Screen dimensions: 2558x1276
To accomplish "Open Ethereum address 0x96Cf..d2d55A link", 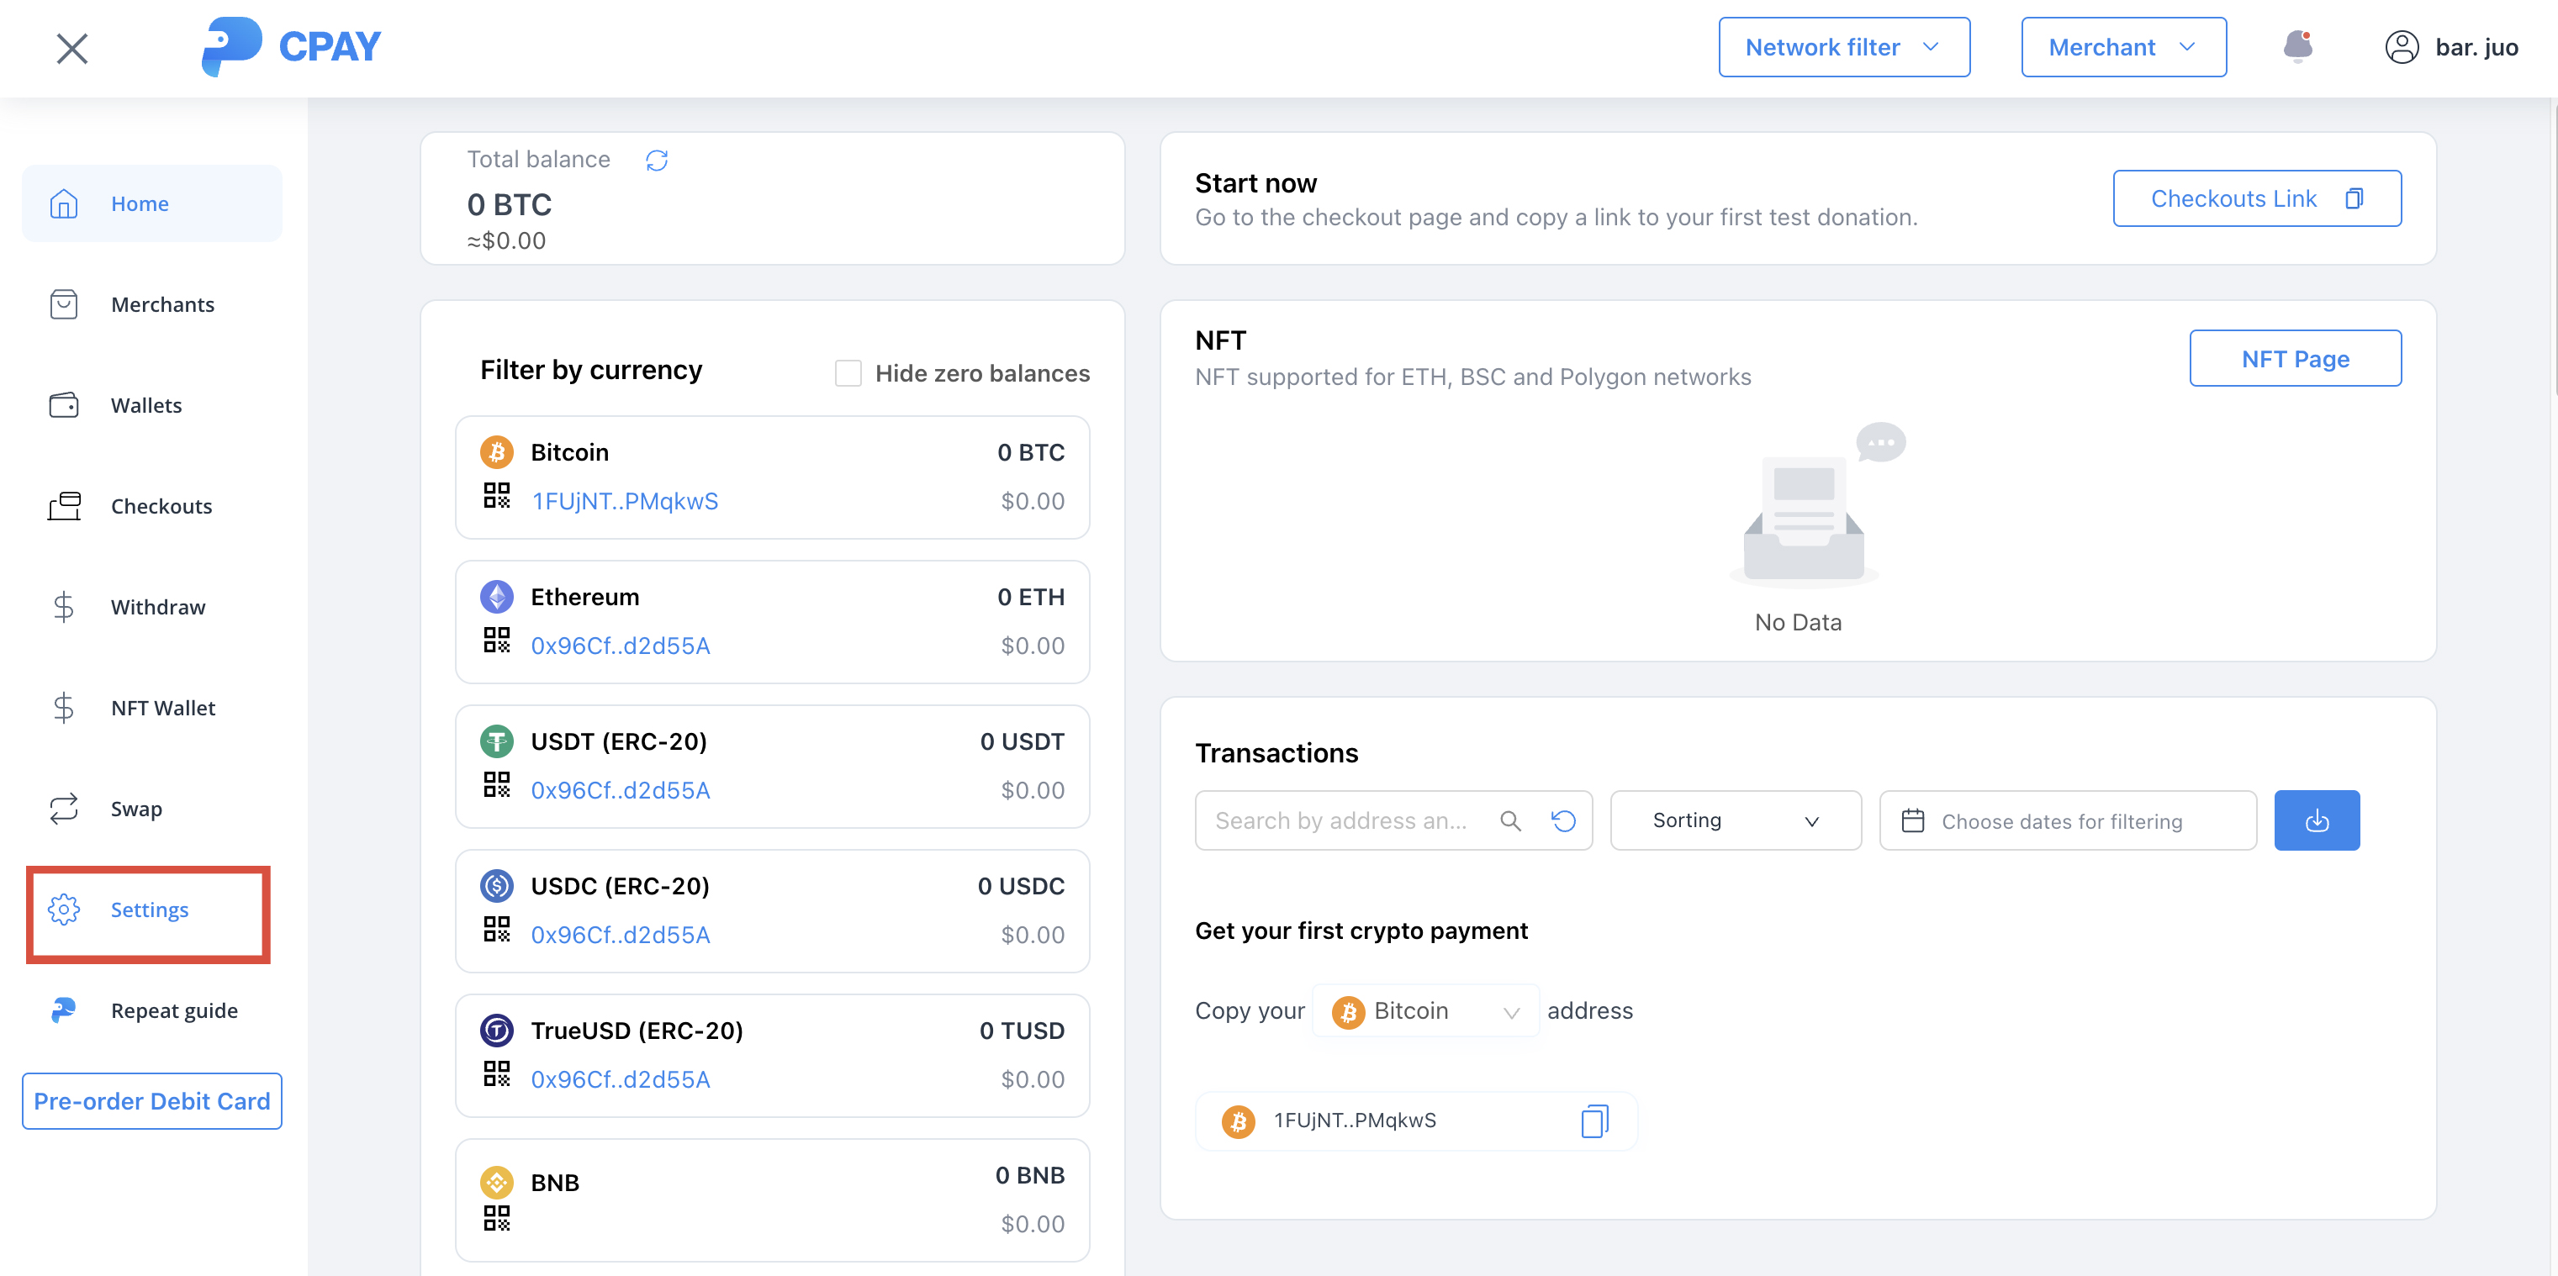I will pyautogui.click(x=621, y=646).
